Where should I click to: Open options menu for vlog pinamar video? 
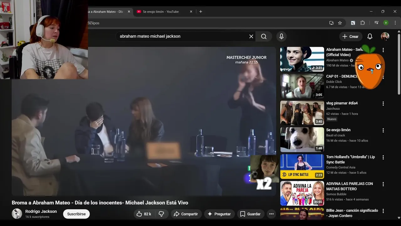[x=383, y=104]
